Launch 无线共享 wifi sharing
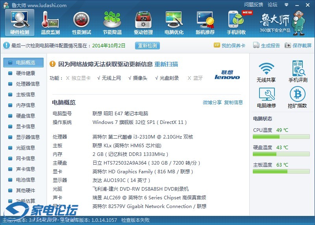 [266, 72]
